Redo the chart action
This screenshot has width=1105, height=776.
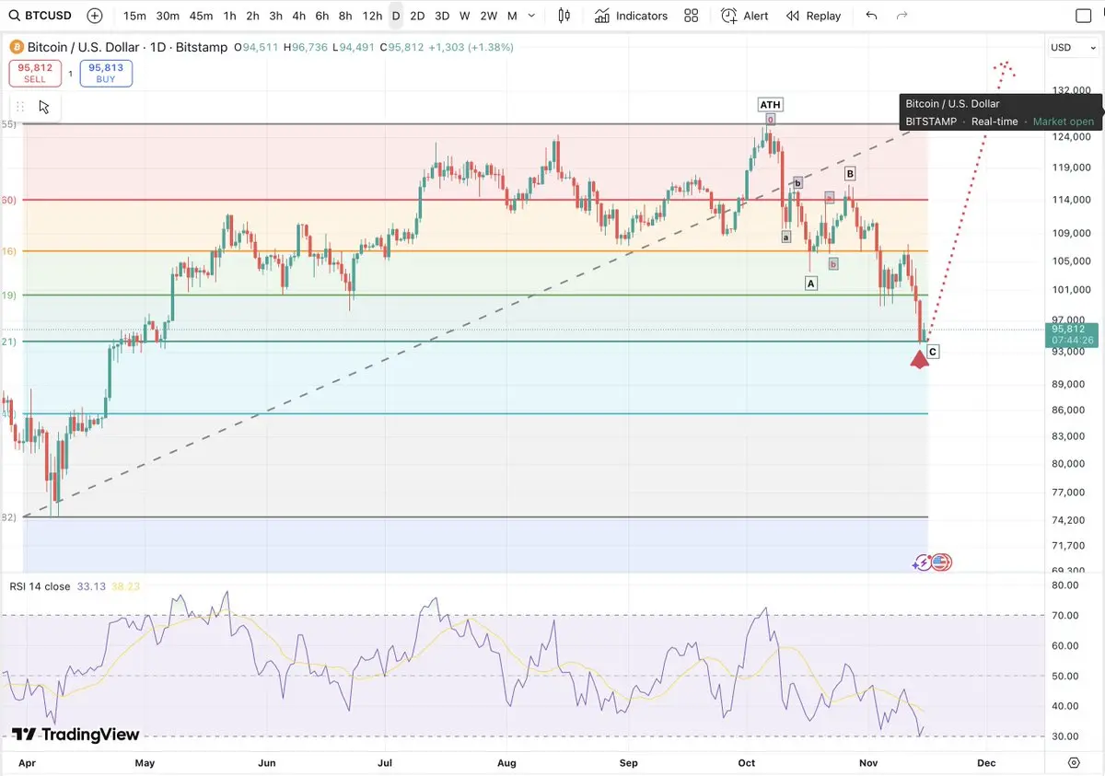coord(902,16)
